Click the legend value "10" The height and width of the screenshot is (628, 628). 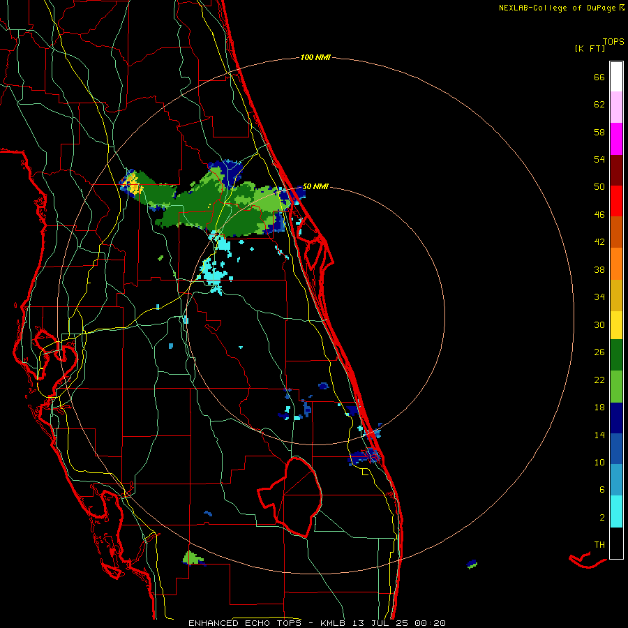tap(599, 462)
